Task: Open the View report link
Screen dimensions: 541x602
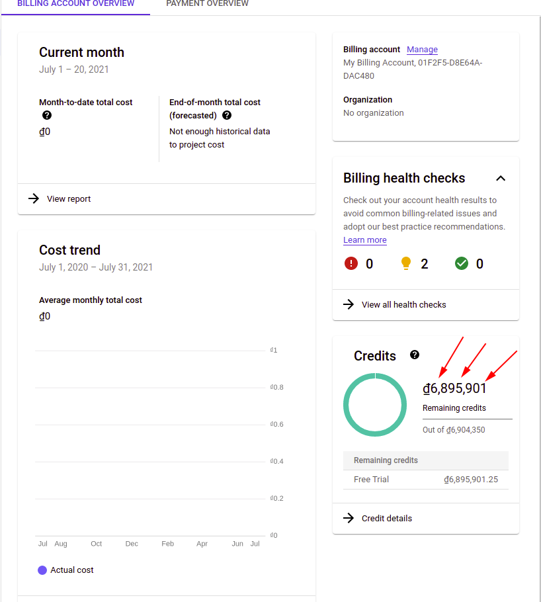Action: click(x=69, y=198)
